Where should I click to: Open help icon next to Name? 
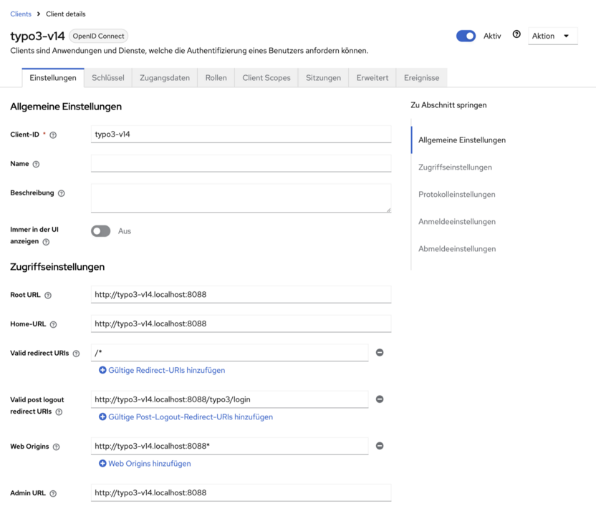(36, 165)
